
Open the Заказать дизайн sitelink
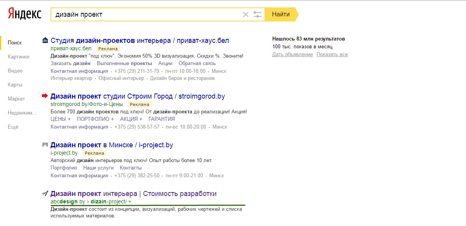click(71, 64)
